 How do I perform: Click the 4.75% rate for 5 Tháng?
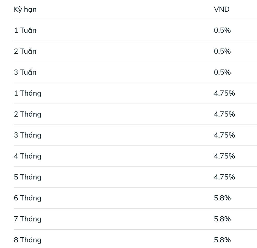click(x=224, y=177)
